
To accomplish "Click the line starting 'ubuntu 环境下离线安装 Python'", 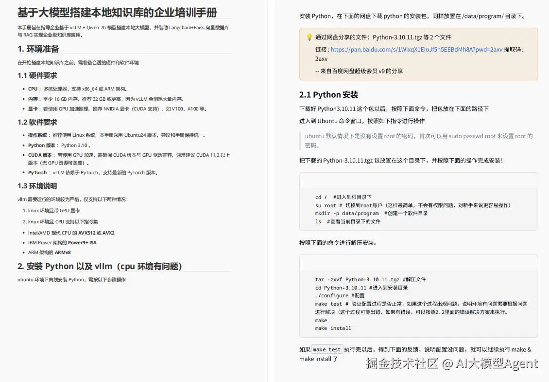I will (73, 280).
